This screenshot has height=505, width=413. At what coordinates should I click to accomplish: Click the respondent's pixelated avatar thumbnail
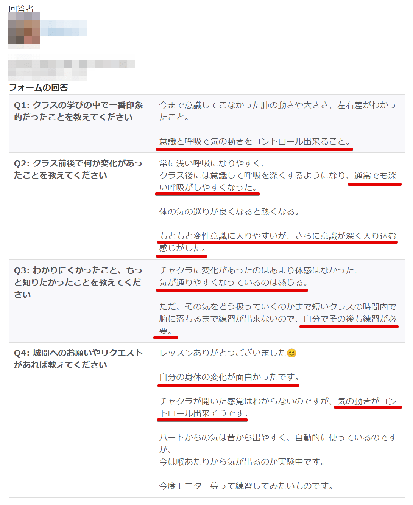pyautogui.click(x=24, y=30)
